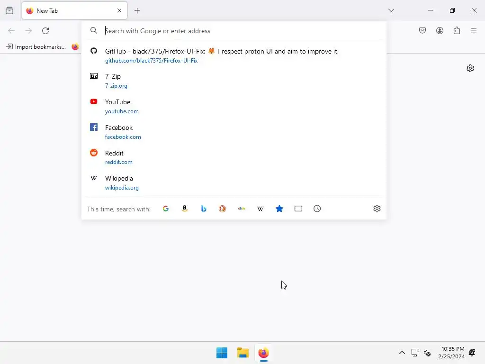Search this time with Bing
Viewport: 485px width, 364px height.
[x=204, y=209]
